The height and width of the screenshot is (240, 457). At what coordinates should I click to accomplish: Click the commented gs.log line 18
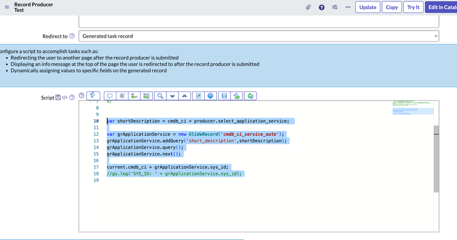(x=174, y=174)
